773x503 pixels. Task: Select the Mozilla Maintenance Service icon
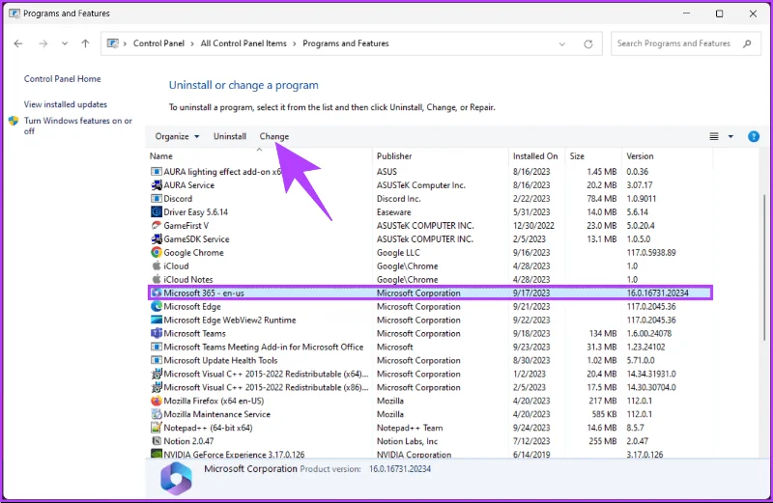157,414
